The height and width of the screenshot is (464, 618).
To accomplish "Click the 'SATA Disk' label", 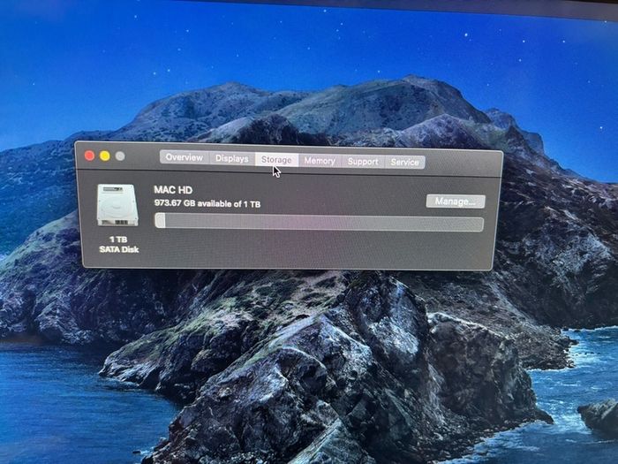I will [119, 249].
